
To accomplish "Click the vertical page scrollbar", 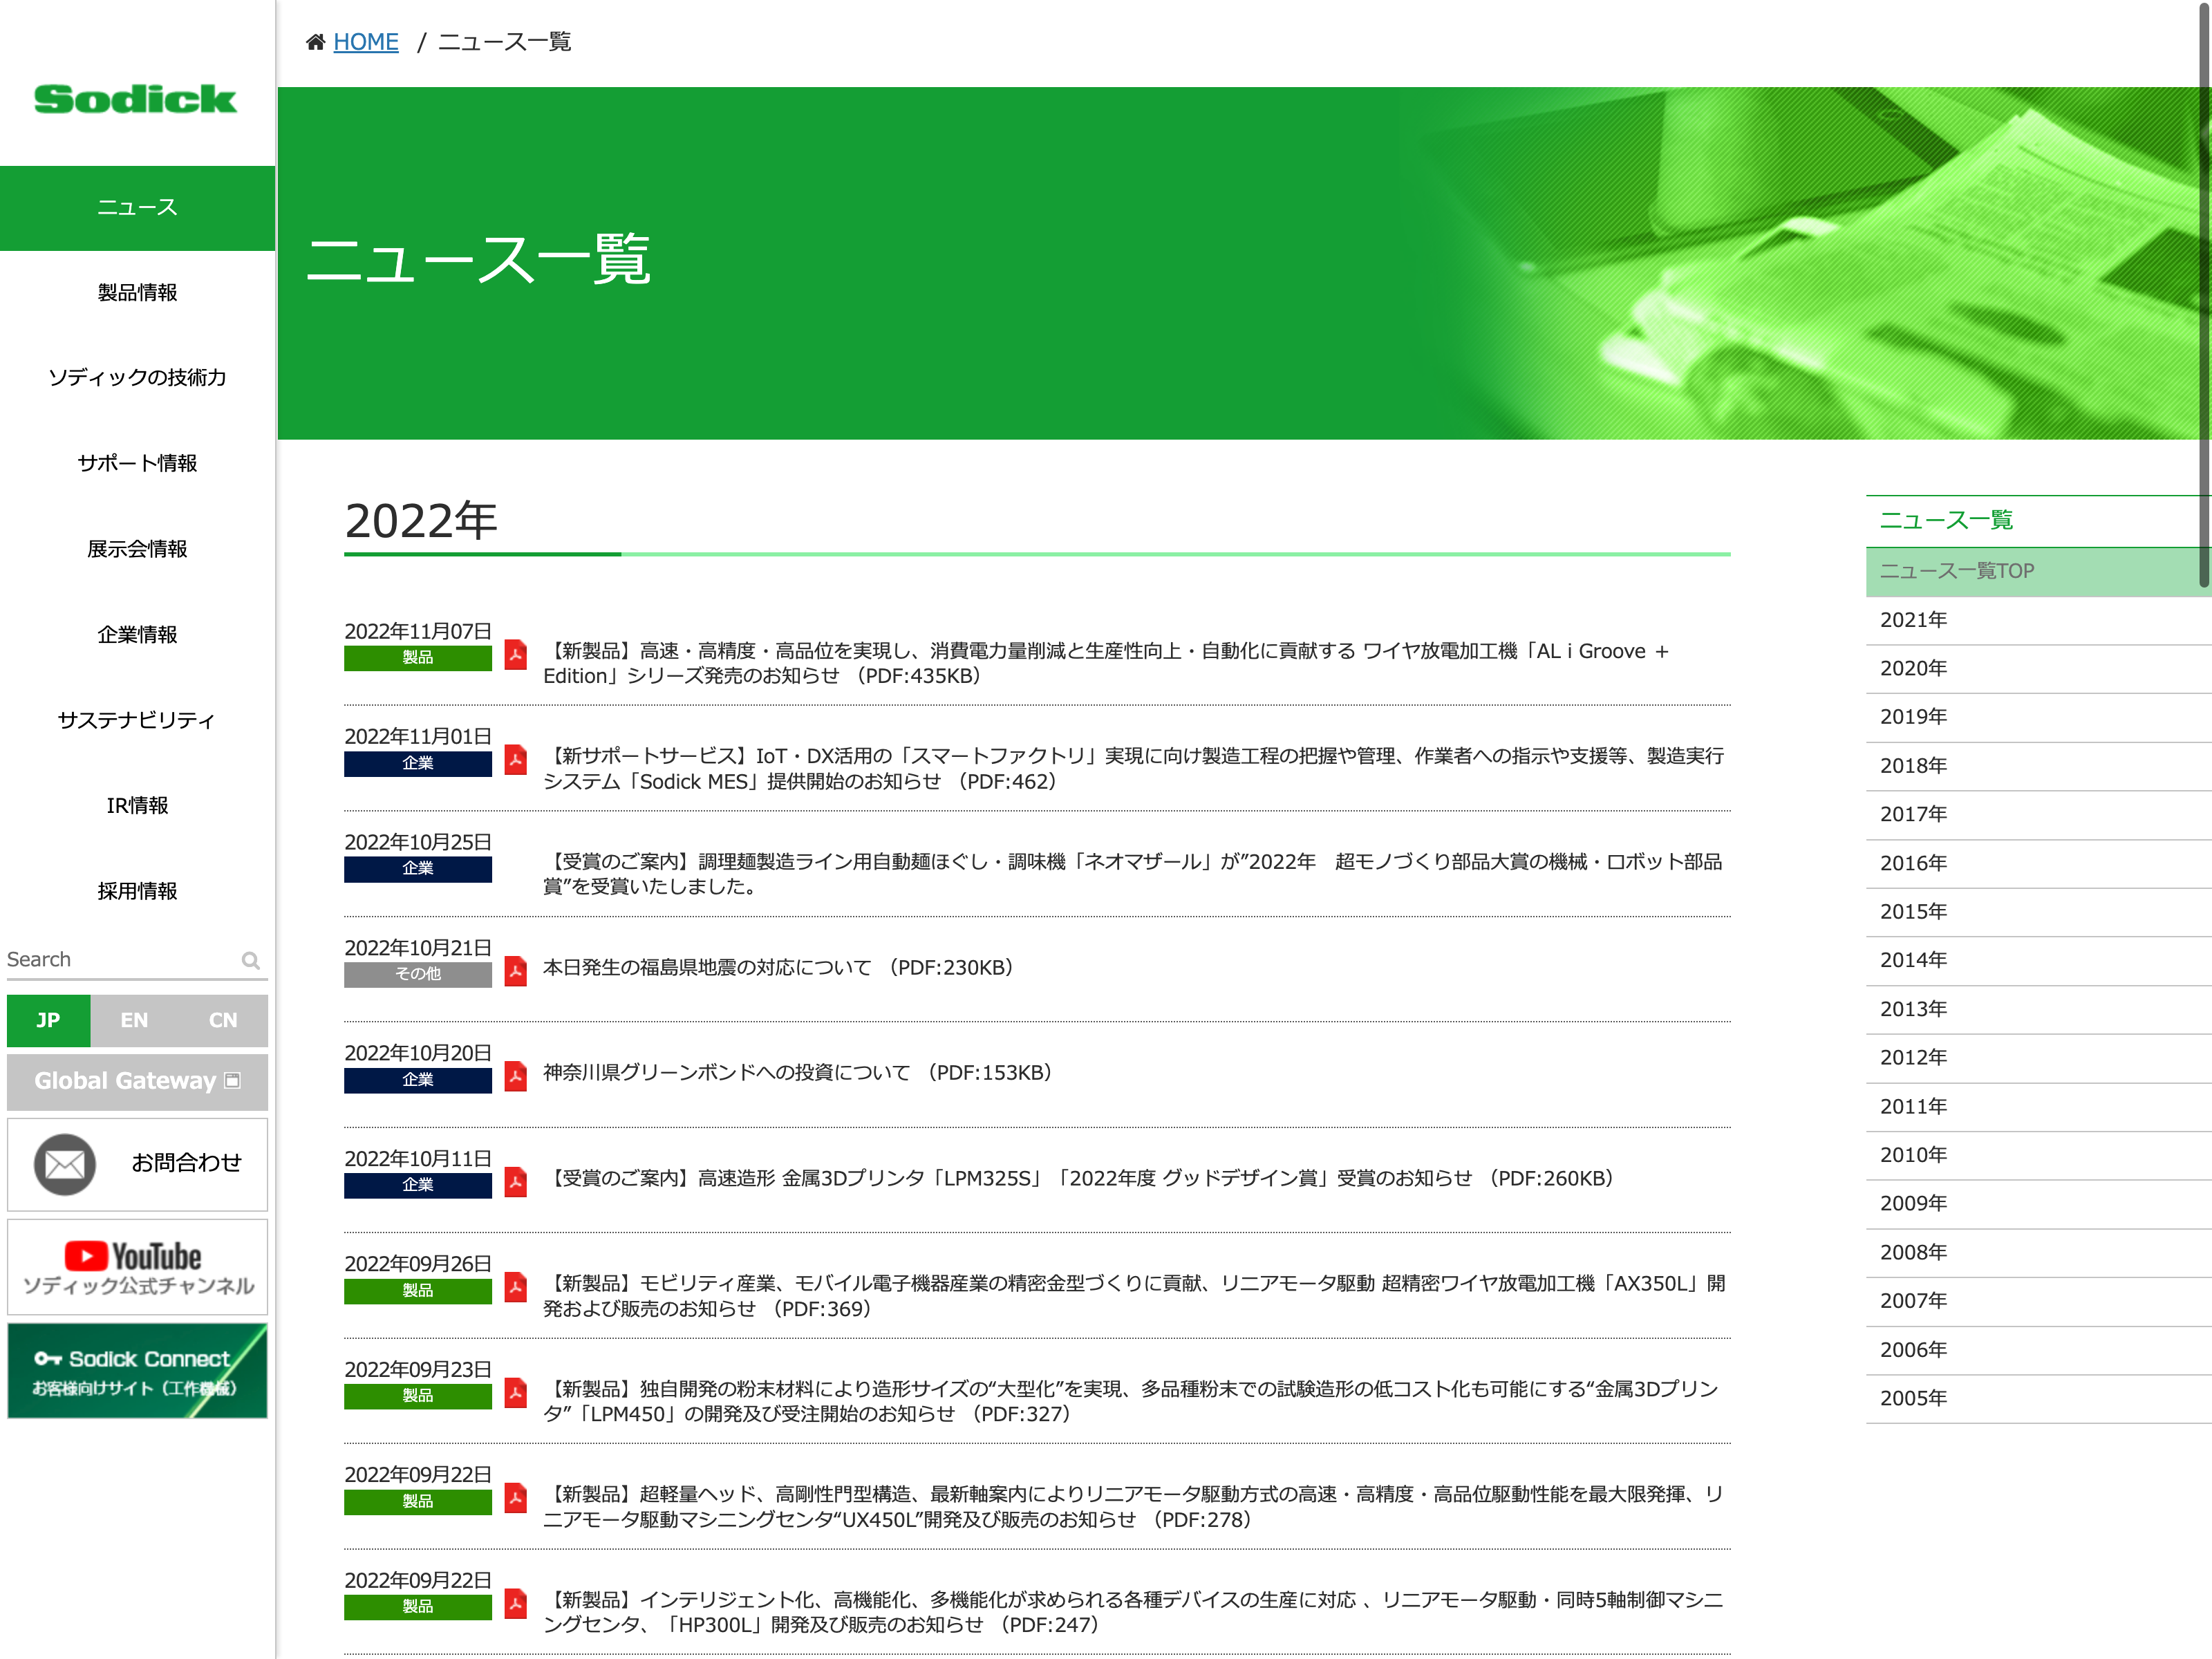I will (2203, 300).
